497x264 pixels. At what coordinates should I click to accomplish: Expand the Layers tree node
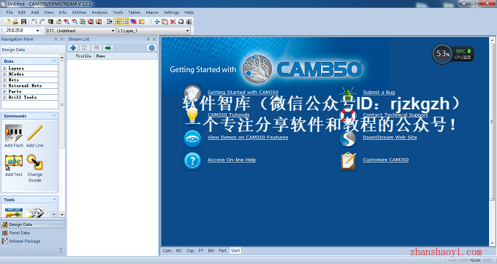[5, 69]
